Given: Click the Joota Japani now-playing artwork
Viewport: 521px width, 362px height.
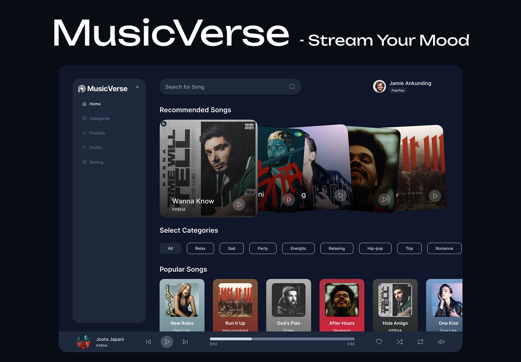Looking at the screenshot, I should (x=84, y=342).
